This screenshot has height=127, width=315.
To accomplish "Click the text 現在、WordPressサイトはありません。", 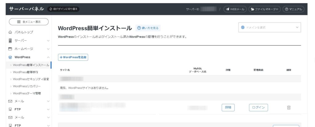I will 84,88.
